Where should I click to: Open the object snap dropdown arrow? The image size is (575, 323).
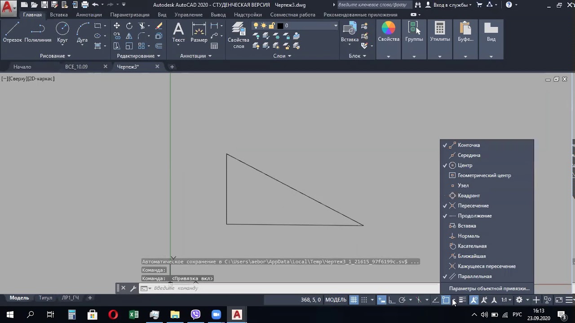[x=454, y=300]
